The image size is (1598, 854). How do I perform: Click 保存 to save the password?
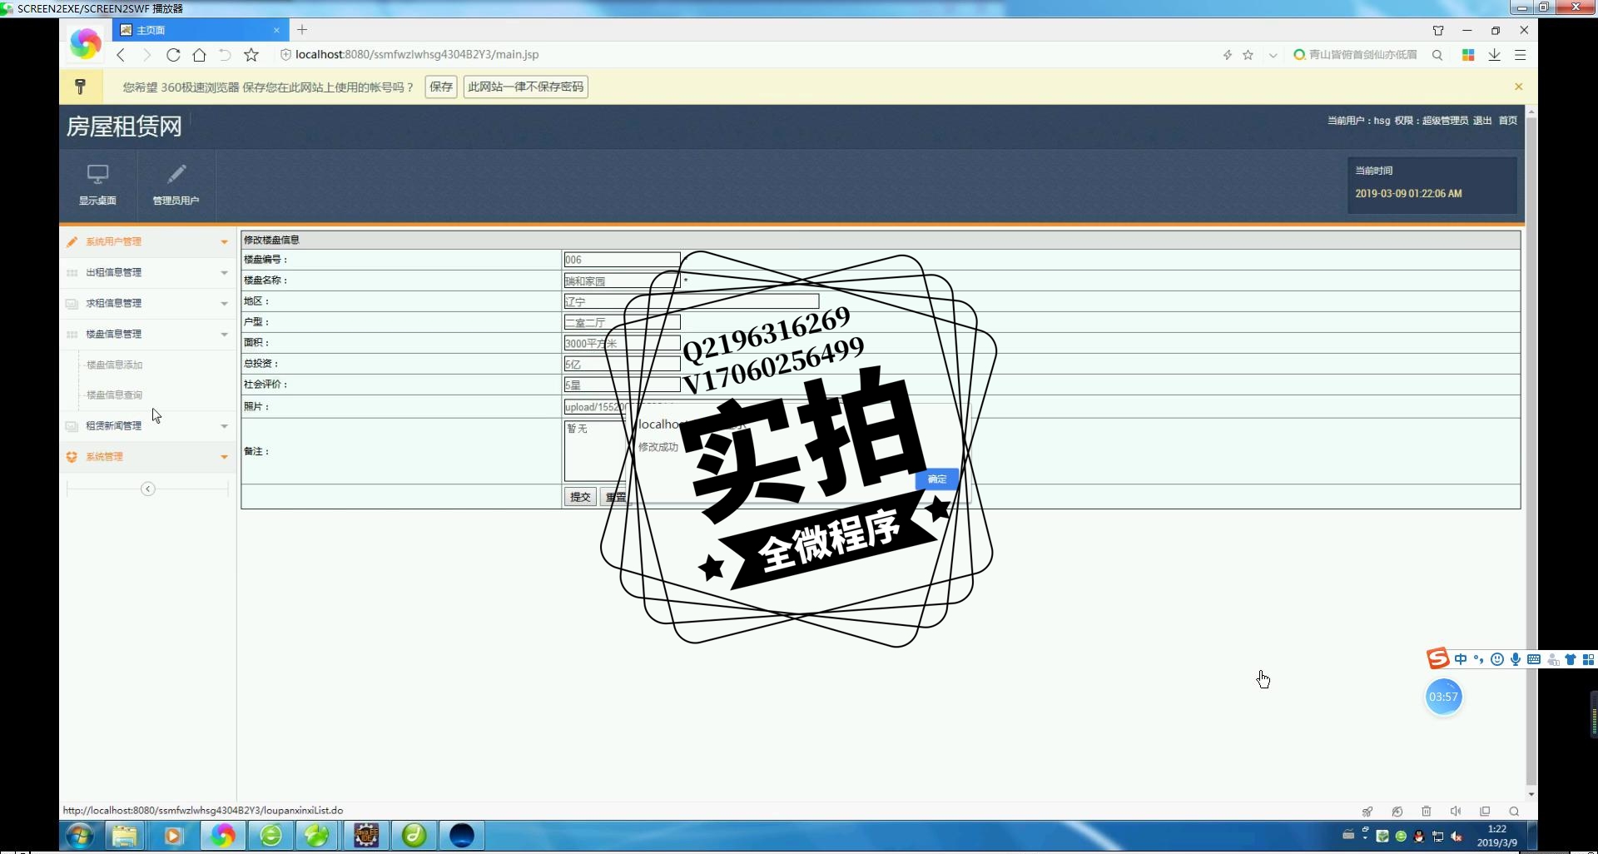point(441,87)
